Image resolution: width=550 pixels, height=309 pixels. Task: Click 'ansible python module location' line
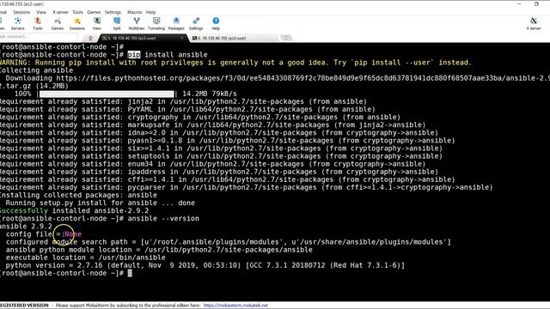[x=159, y=250]
